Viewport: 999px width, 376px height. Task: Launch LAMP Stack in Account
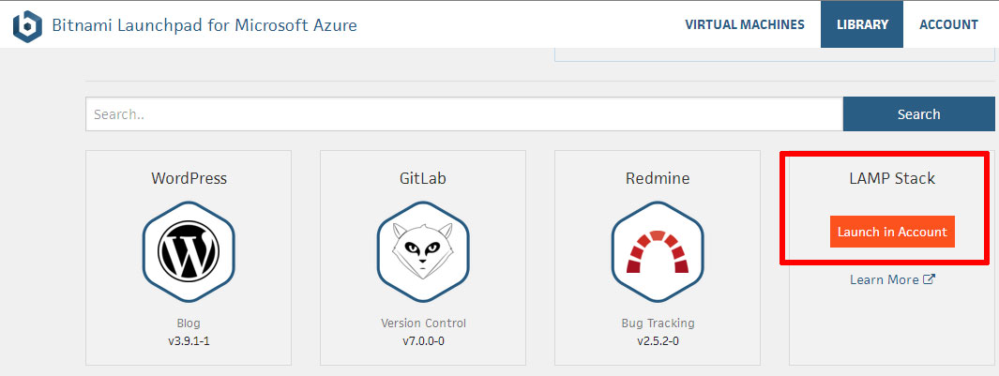pos(892,232)
